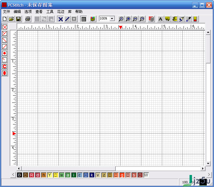The image size is (214, 187).
Task: Pick the eyedropper color picker tool
Action: pyautogui.click(x=189, y=19)
